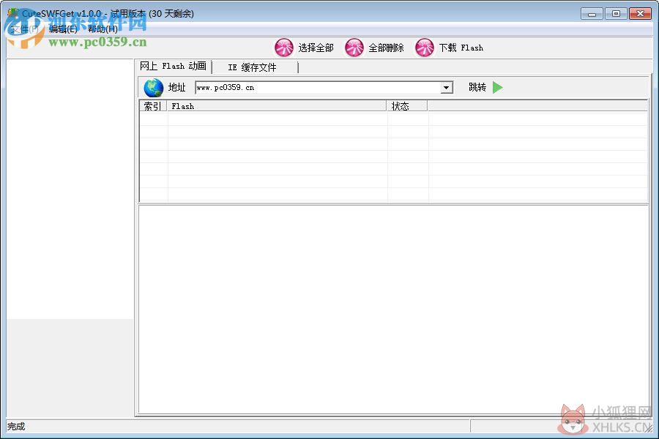Click the pink Select All icon
Screen dimensions: 659x439
[284, 48]
